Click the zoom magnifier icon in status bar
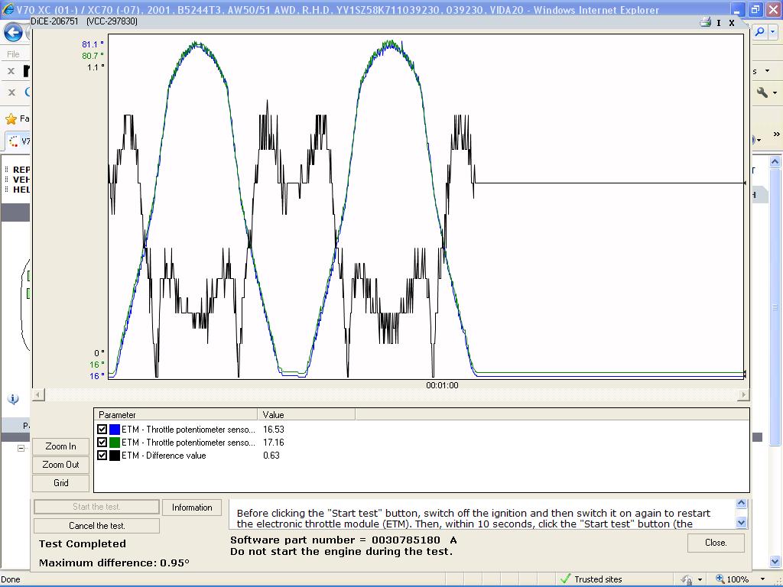Viewport: 783px width, 587px height. [720, 579]
